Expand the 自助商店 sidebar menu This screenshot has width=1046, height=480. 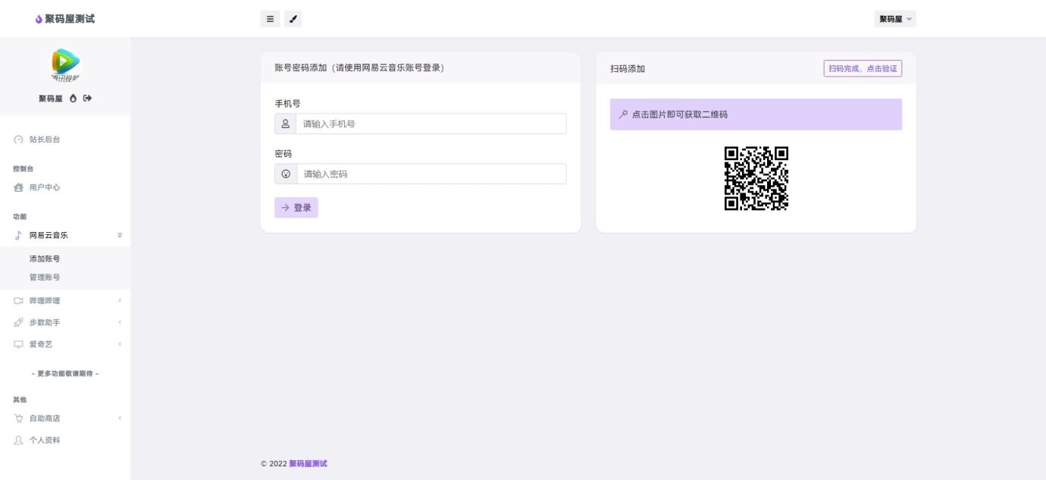pyautogui.click(x=65, y=419)
